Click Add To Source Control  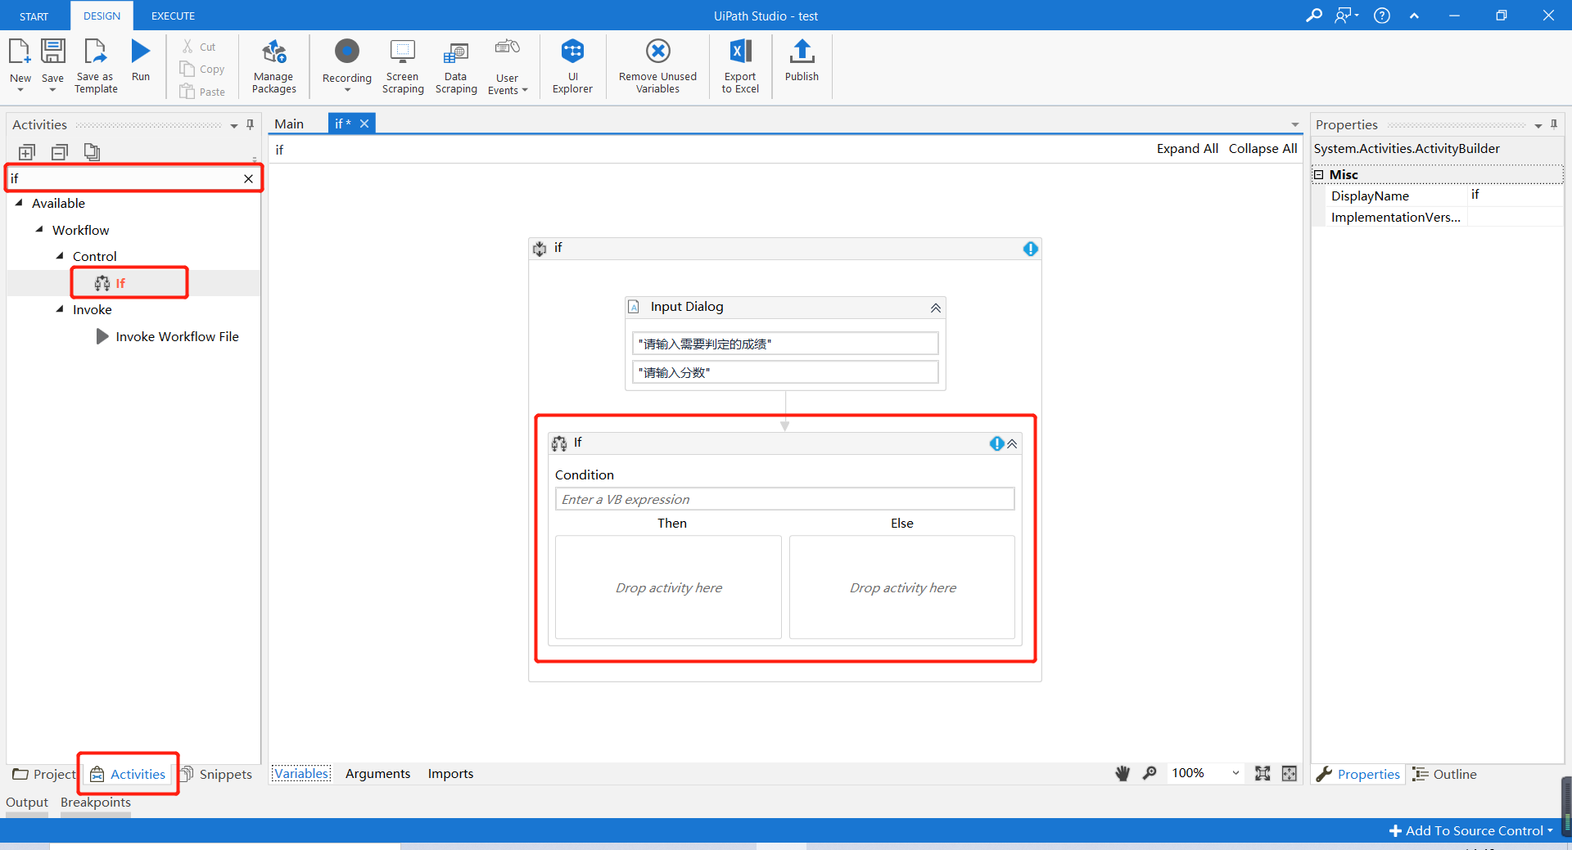1470,830
